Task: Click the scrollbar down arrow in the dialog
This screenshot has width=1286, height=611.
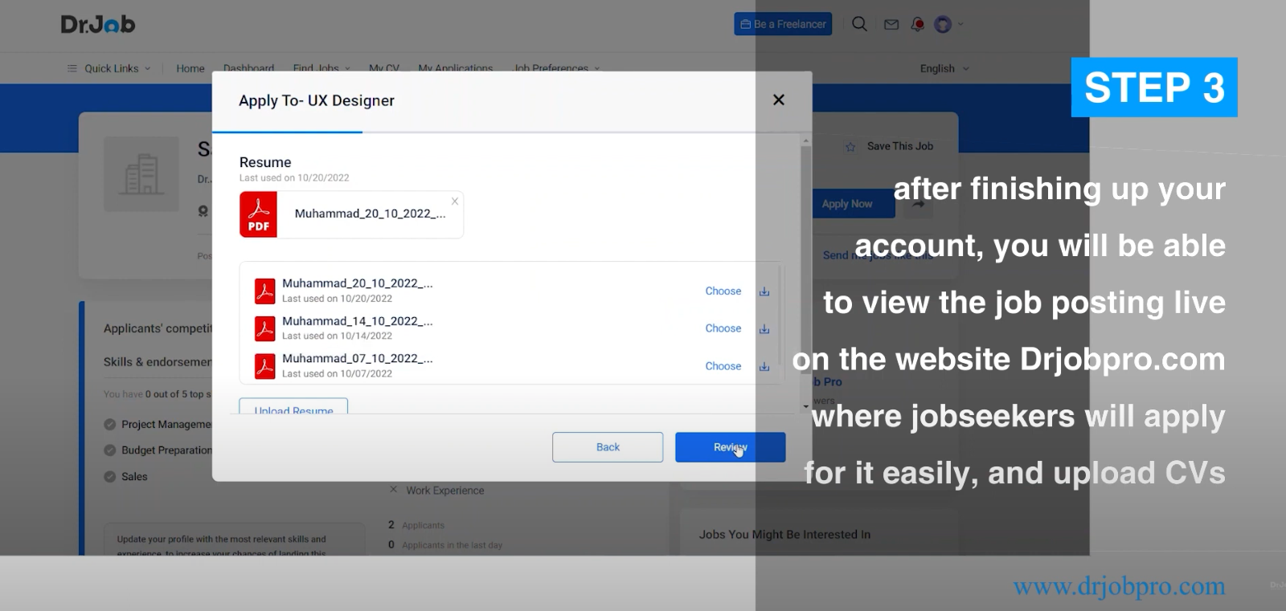Action: pos(805,407)
